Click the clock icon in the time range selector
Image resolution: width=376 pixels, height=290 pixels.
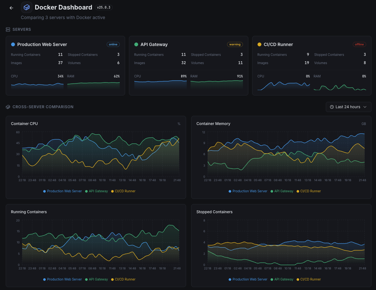click(x=331, y=107)
